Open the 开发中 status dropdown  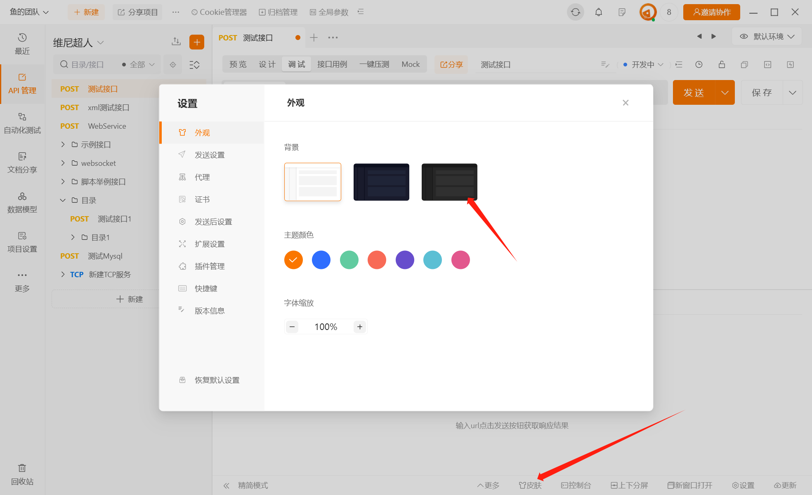644,65
